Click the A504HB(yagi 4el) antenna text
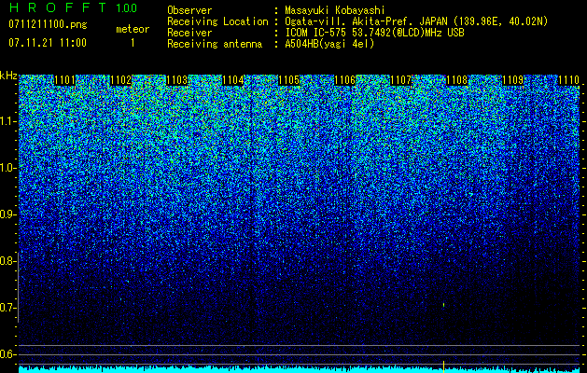Screen dimensions: 587x373 coord(329,44)
